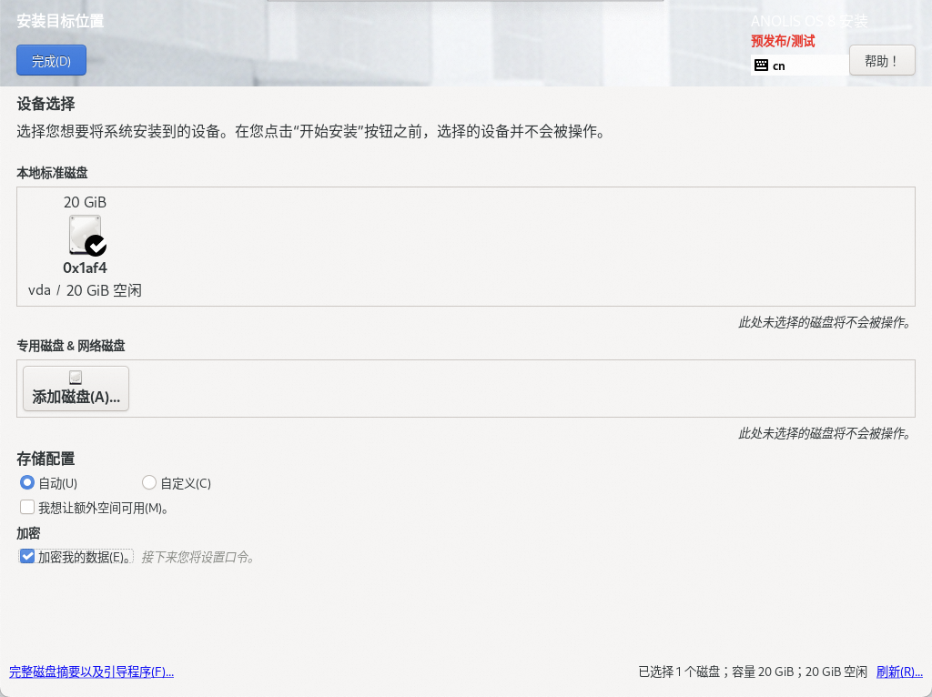Open help with the 帮助! button
932x697 pixels.
coord(881,61)
